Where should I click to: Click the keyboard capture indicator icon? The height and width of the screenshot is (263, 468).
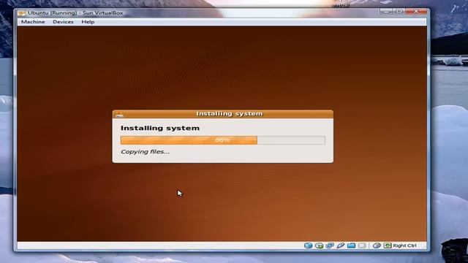(388, 245)
